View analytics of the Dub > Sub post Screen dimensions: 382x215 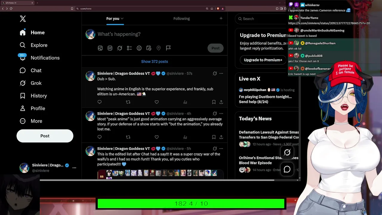click(x=185, y=102)
